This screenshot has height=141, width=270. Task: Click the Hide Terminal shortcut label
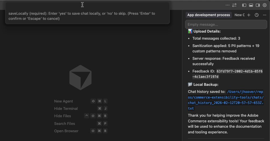coord(66,108)
